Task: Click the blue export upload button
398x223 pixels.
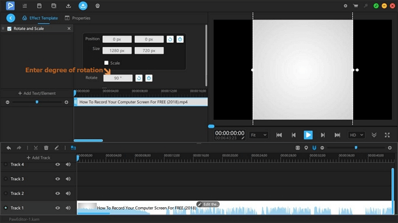Action: pos(83,6)
